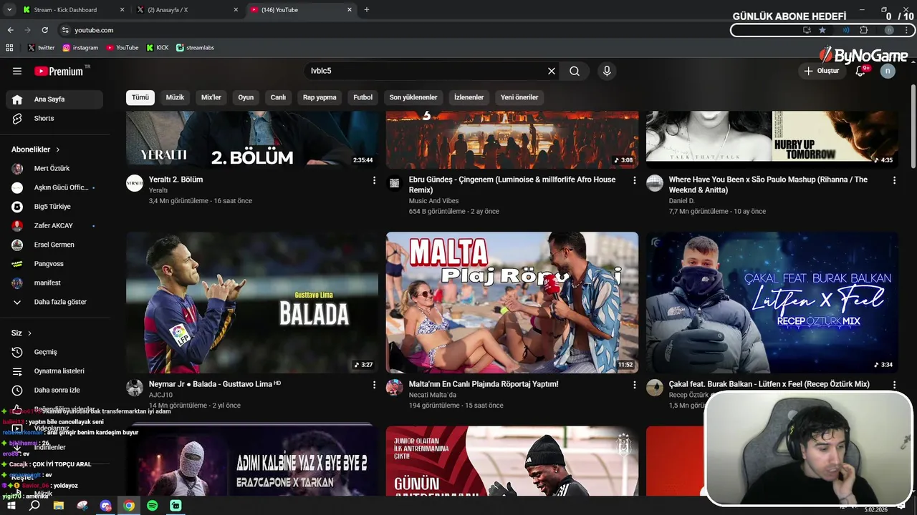Image resolution: width=917 pixels, height=515 pixels.
Task: Open Spotify from the taskbar
Action: 152,506
